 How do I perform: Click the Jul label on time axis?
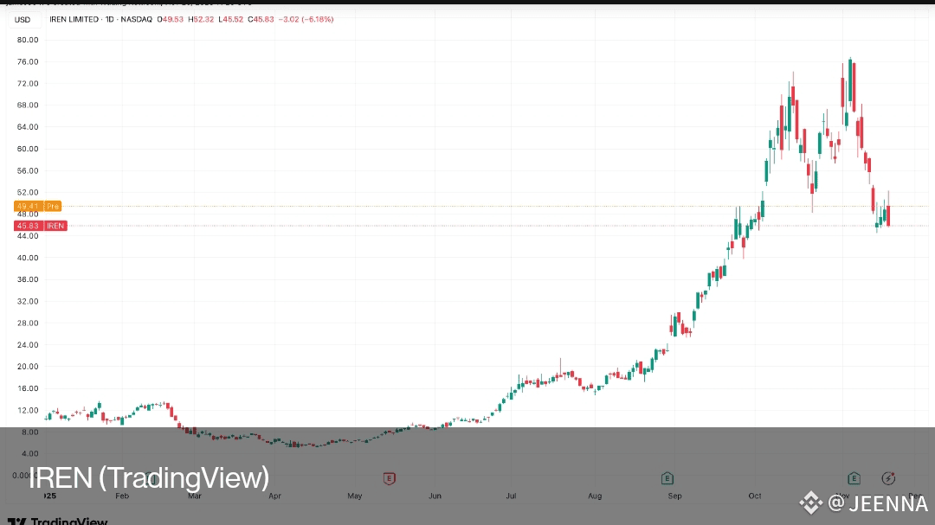click(x=511, y=496)
